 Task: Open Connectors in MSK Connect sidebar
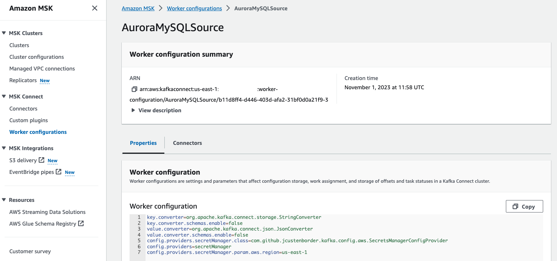[23, 109]
